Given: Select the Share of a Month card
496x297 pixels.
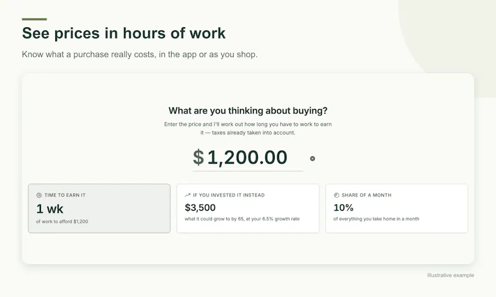Looking at the screenshot, I should point(396,208).
